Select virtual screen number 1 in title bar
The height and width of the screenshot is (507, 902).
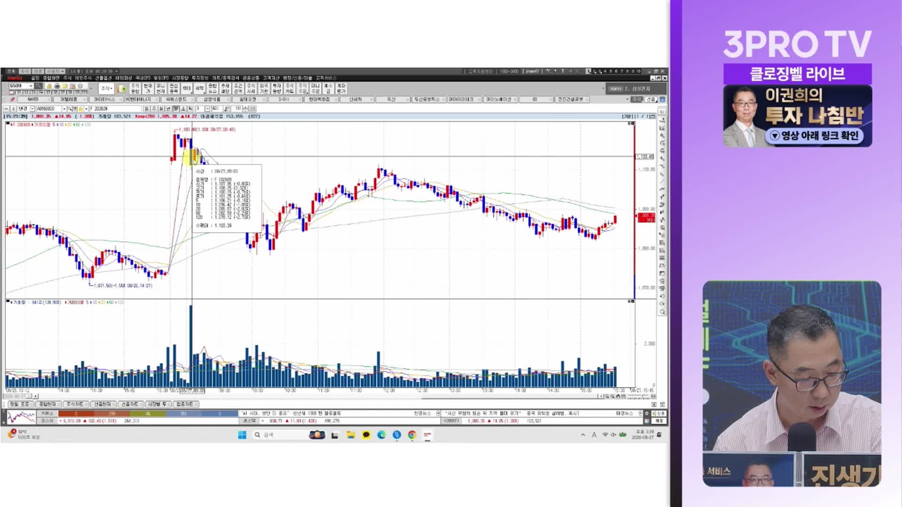point(588,71)
